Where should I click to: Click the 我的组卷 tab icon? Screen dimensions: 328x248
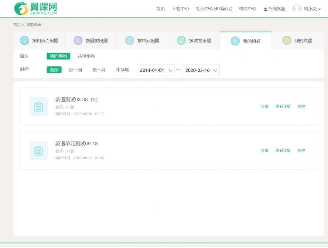pos(235,41)
